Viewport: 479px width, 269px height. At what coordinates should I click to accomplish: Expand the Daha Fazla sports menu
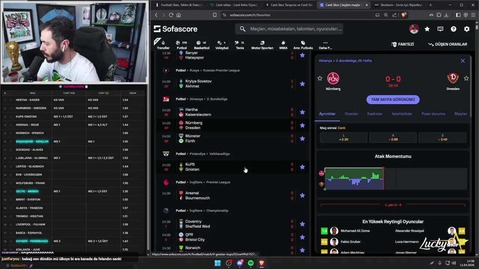point(325,44)
